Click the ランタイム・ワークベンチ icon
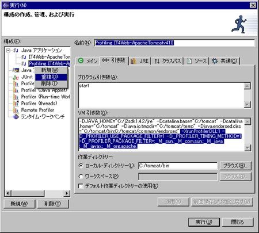Image resolution: width=259 pixels, height=233 pixels. 16,117
